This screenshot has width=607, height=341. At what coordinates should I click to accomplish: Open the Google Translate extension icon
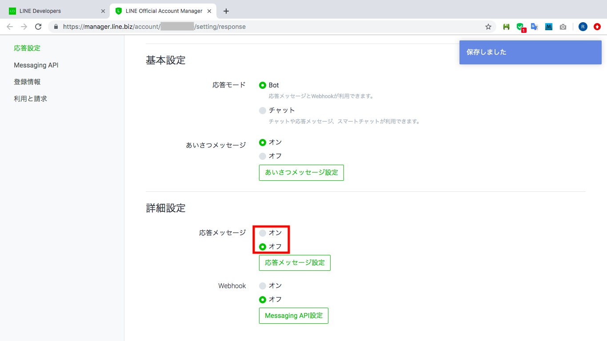[535, 27]
